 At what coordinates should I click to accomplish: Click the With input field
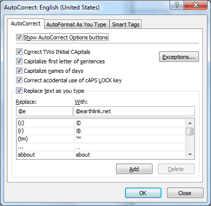(134, 111)
